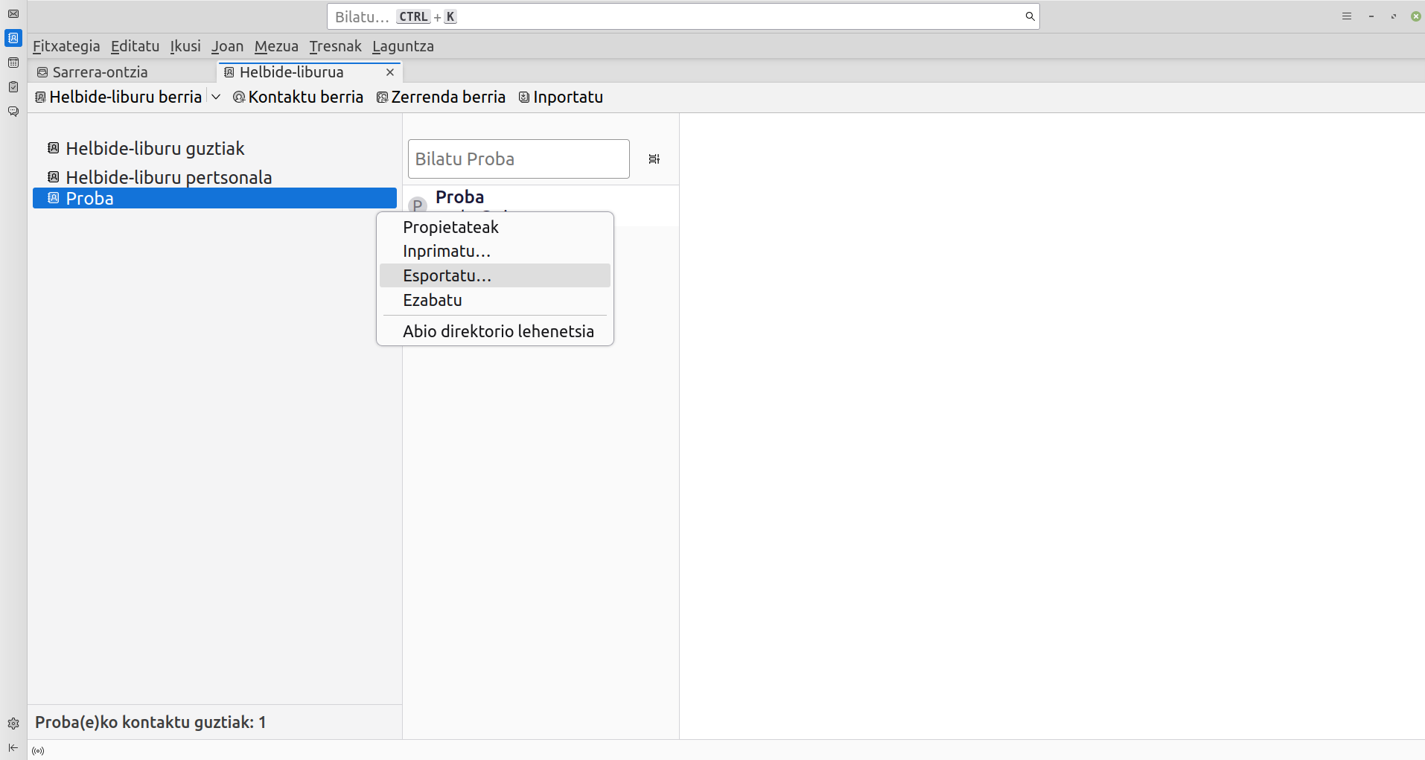
Task: Switch to Sarrera-ontzia tab
Action: pyautogui.click(x=100, y=72)
